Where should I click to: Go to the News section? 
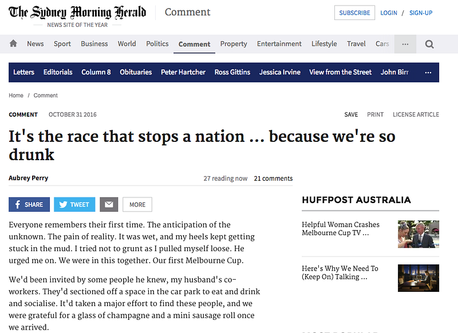pyautogui.click(x=35, y=44)
